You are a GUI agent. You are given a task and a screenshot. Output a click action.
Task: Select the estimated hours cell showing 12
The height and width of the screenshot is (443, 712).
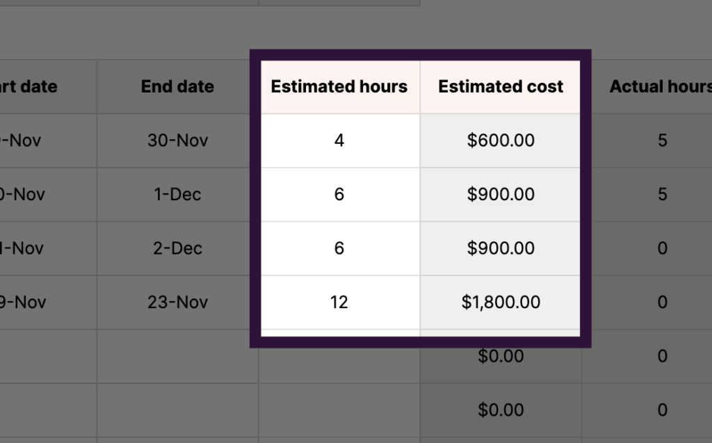coord(339,302)
